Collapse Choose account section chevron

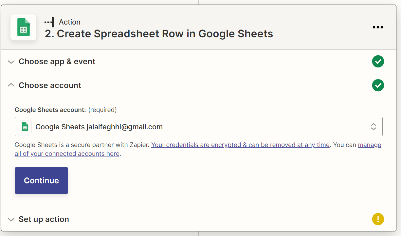pos(11,85)
